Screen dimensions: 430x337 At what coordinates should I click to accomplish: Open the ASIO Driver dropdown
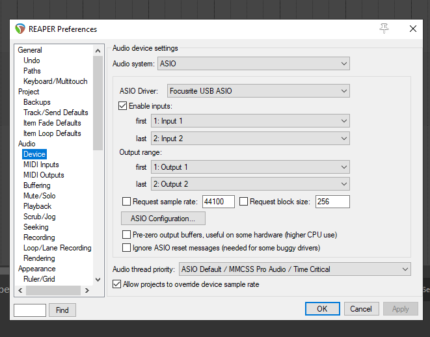click(x=258, y=90)
